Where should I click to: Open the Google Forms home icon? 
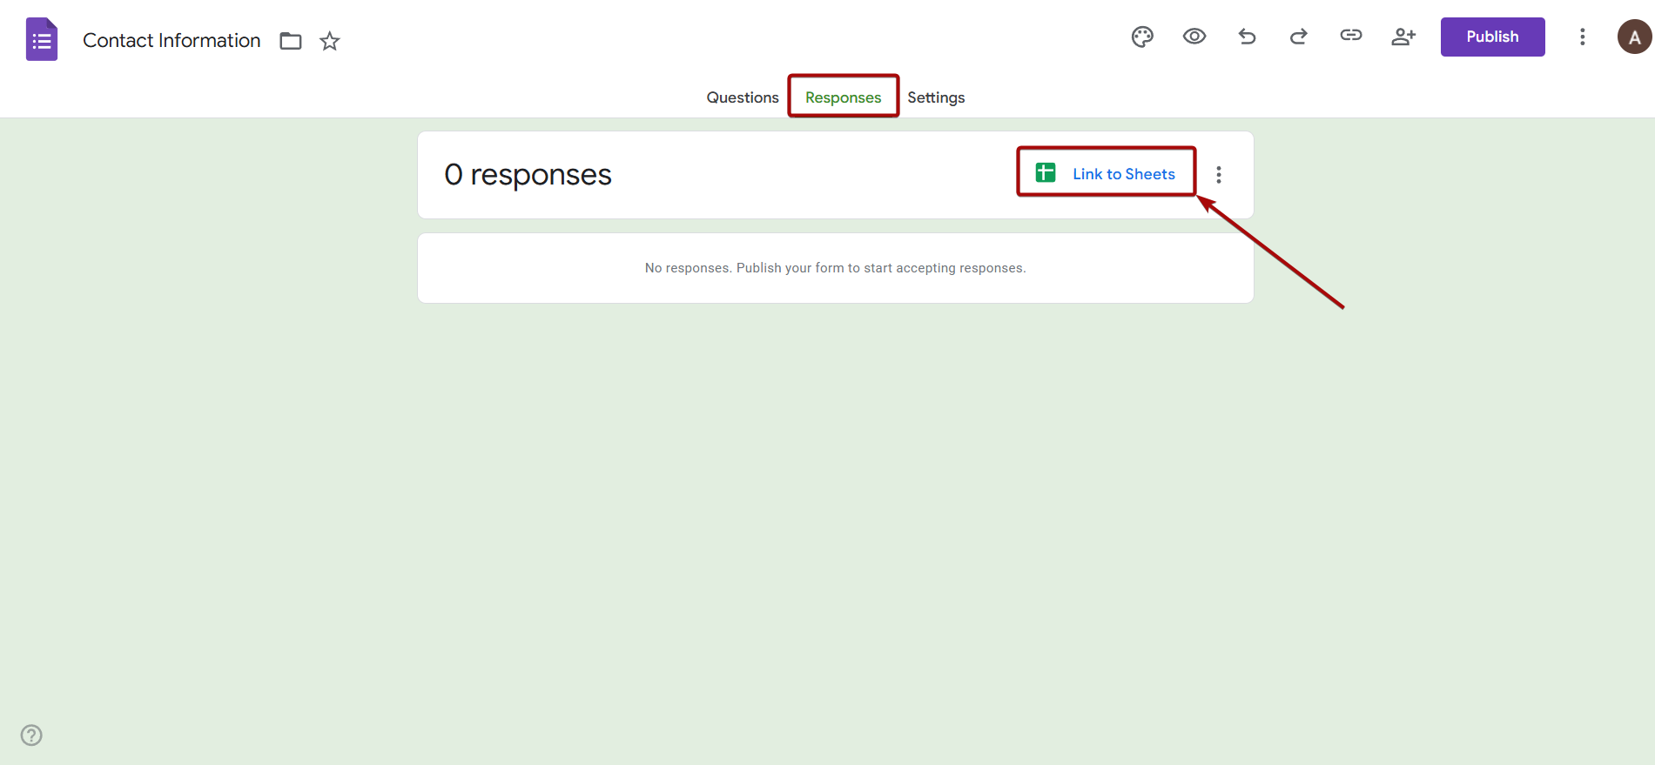[x=42, y=39]
